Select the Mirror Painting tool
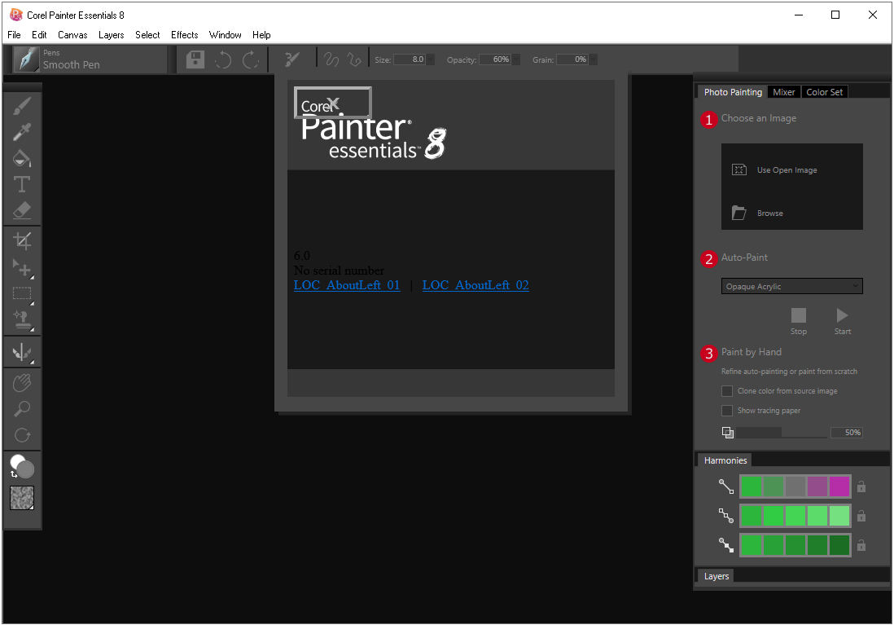 click(22, 352)
